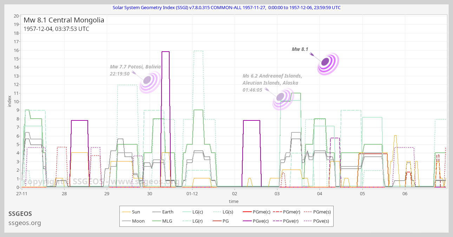Click the '01:46:05' time annotation
Image resolution: width=453 pixels, height=237 pixels.
point(252,90)
